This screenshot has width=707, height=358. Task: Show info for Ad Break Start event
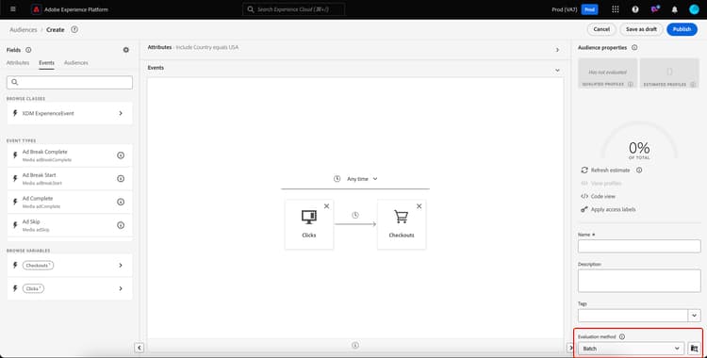[121, 179]
